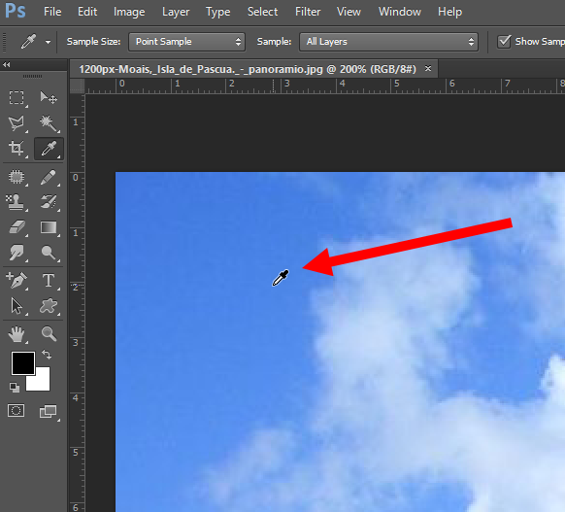Select the Type tool
This screenshot has height=512, width=565.
point(49,280)
